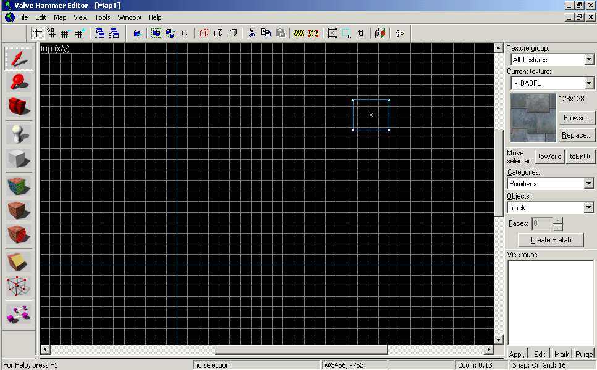
Task: Click the save window state icon
Action: point(114,33)
